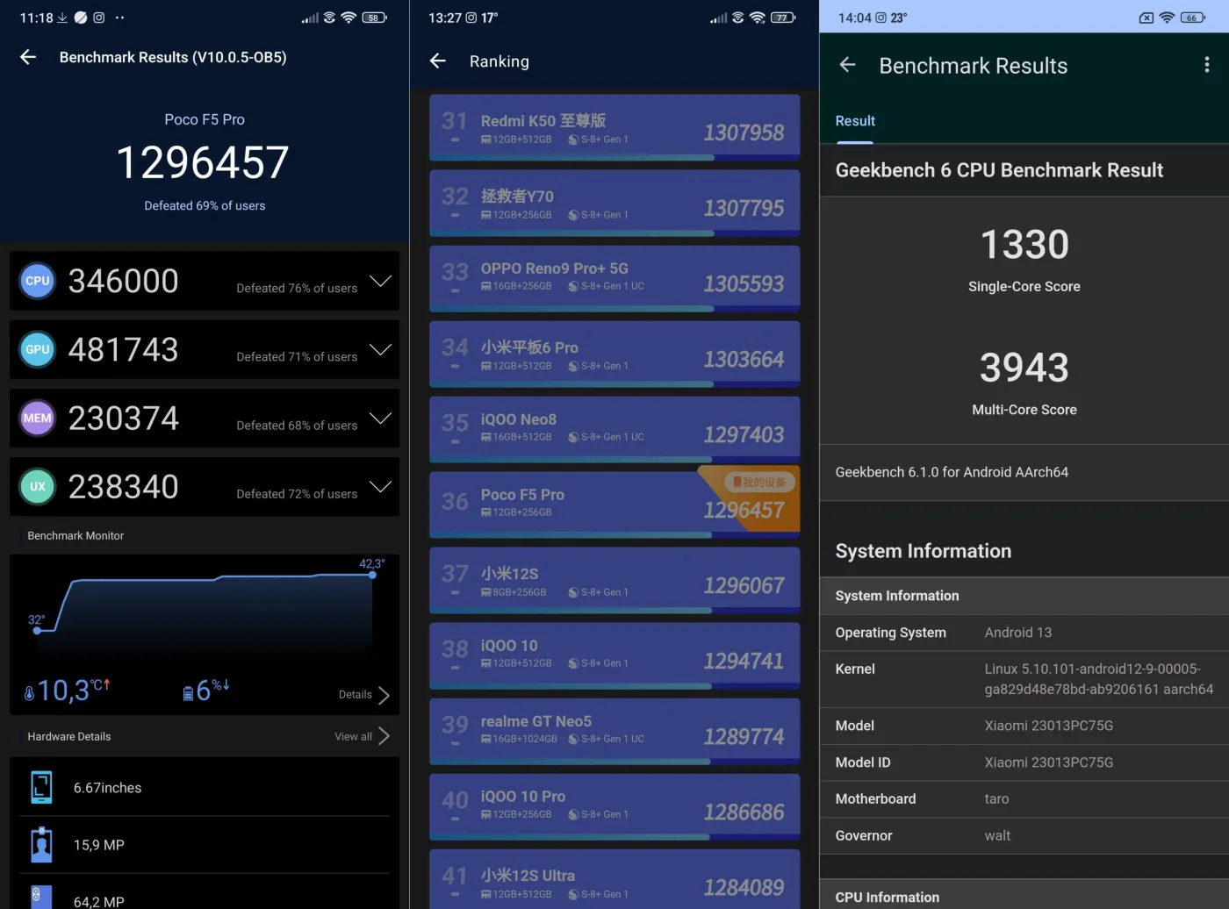Tap the Model Xiaomi 23013PC75G row

coord(1024,726)
